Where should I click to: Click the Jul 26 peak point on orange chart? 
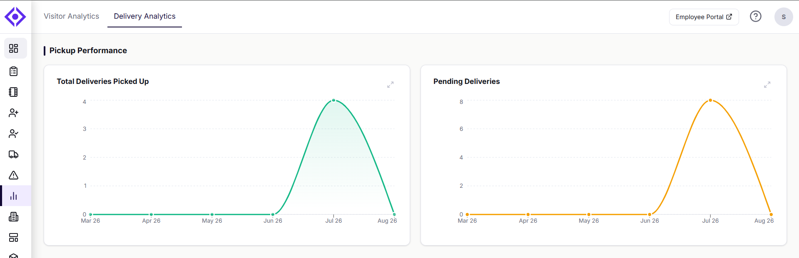(x=710, y=100)
